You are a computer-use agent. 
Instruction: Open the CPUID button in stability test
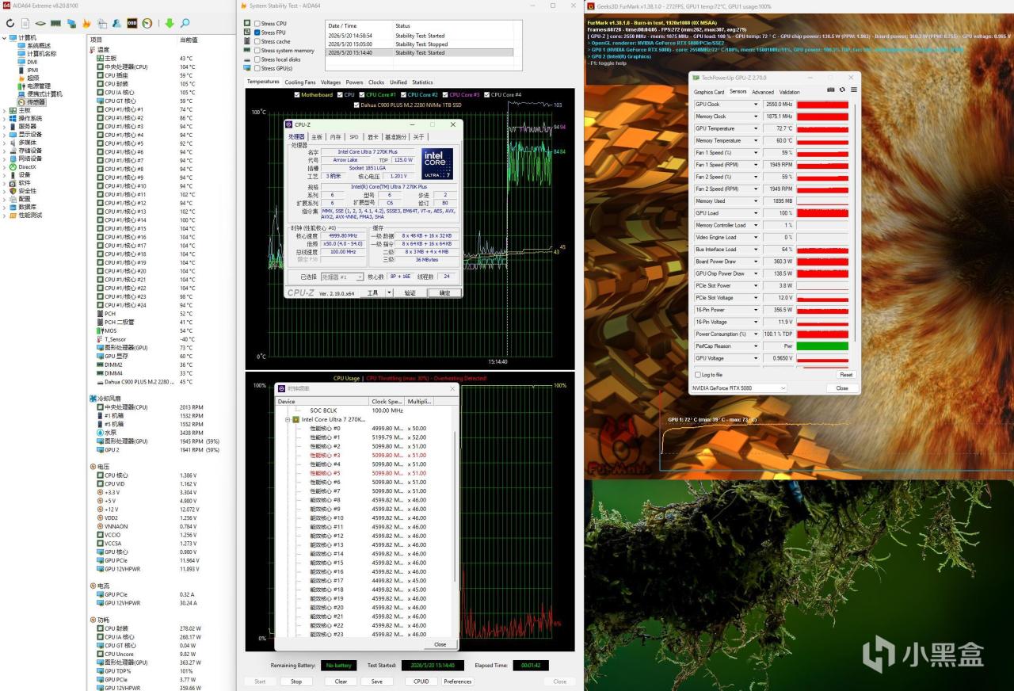coord(421,681)
